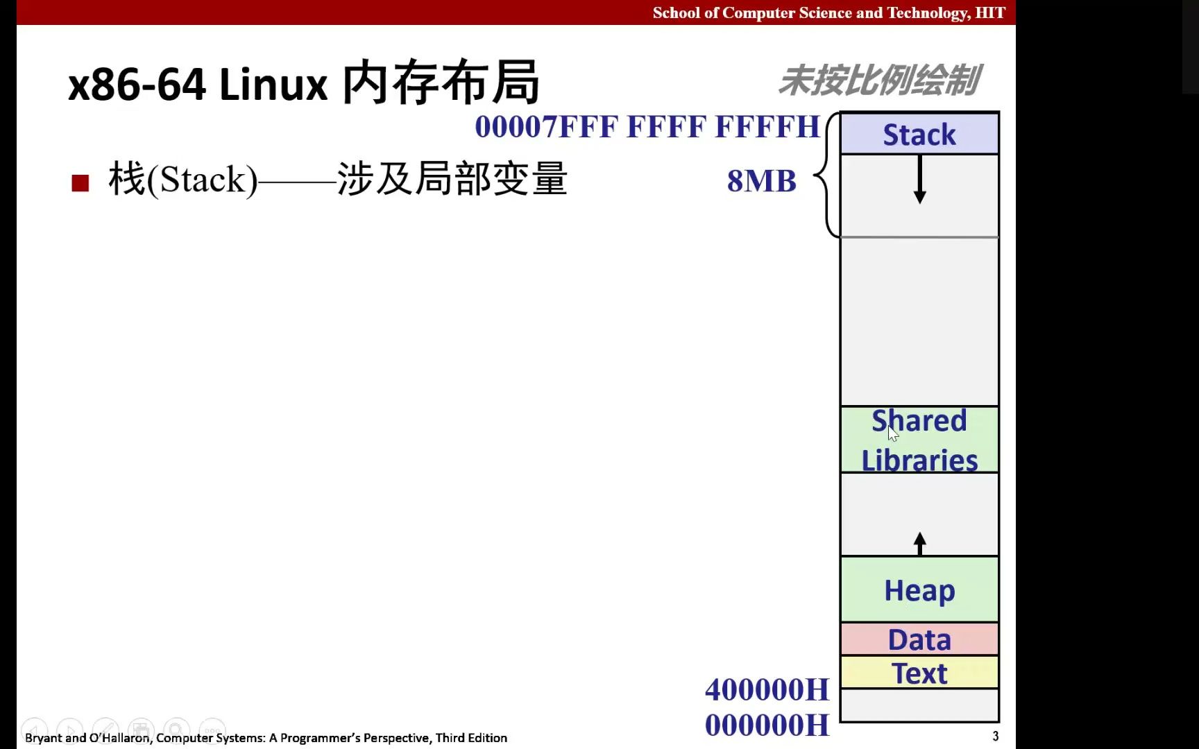
Task: Click the Bryant and O'Hallaron footer citation
Action: click(266, 738)
